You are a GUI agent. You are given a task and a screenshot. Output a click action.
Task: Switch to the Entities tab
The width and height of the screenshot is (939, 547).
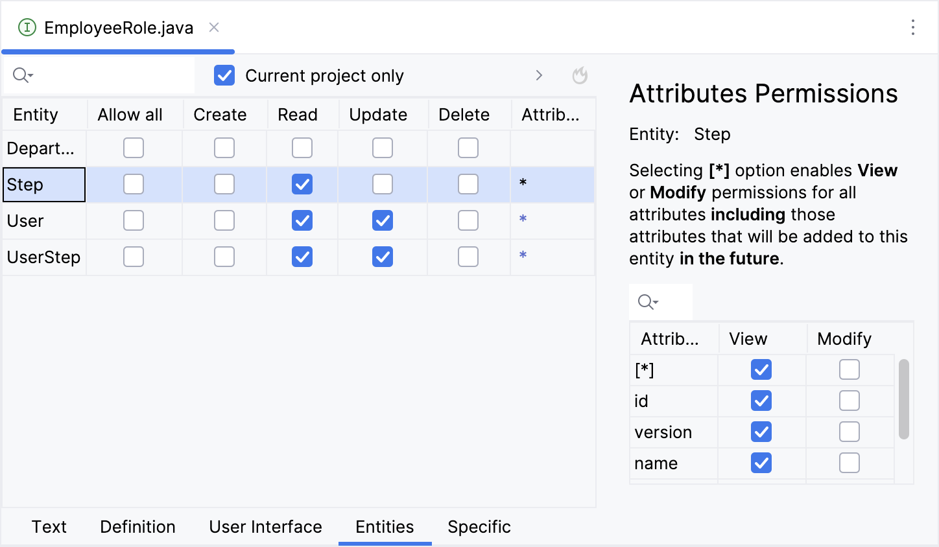[x=385, y=527]
